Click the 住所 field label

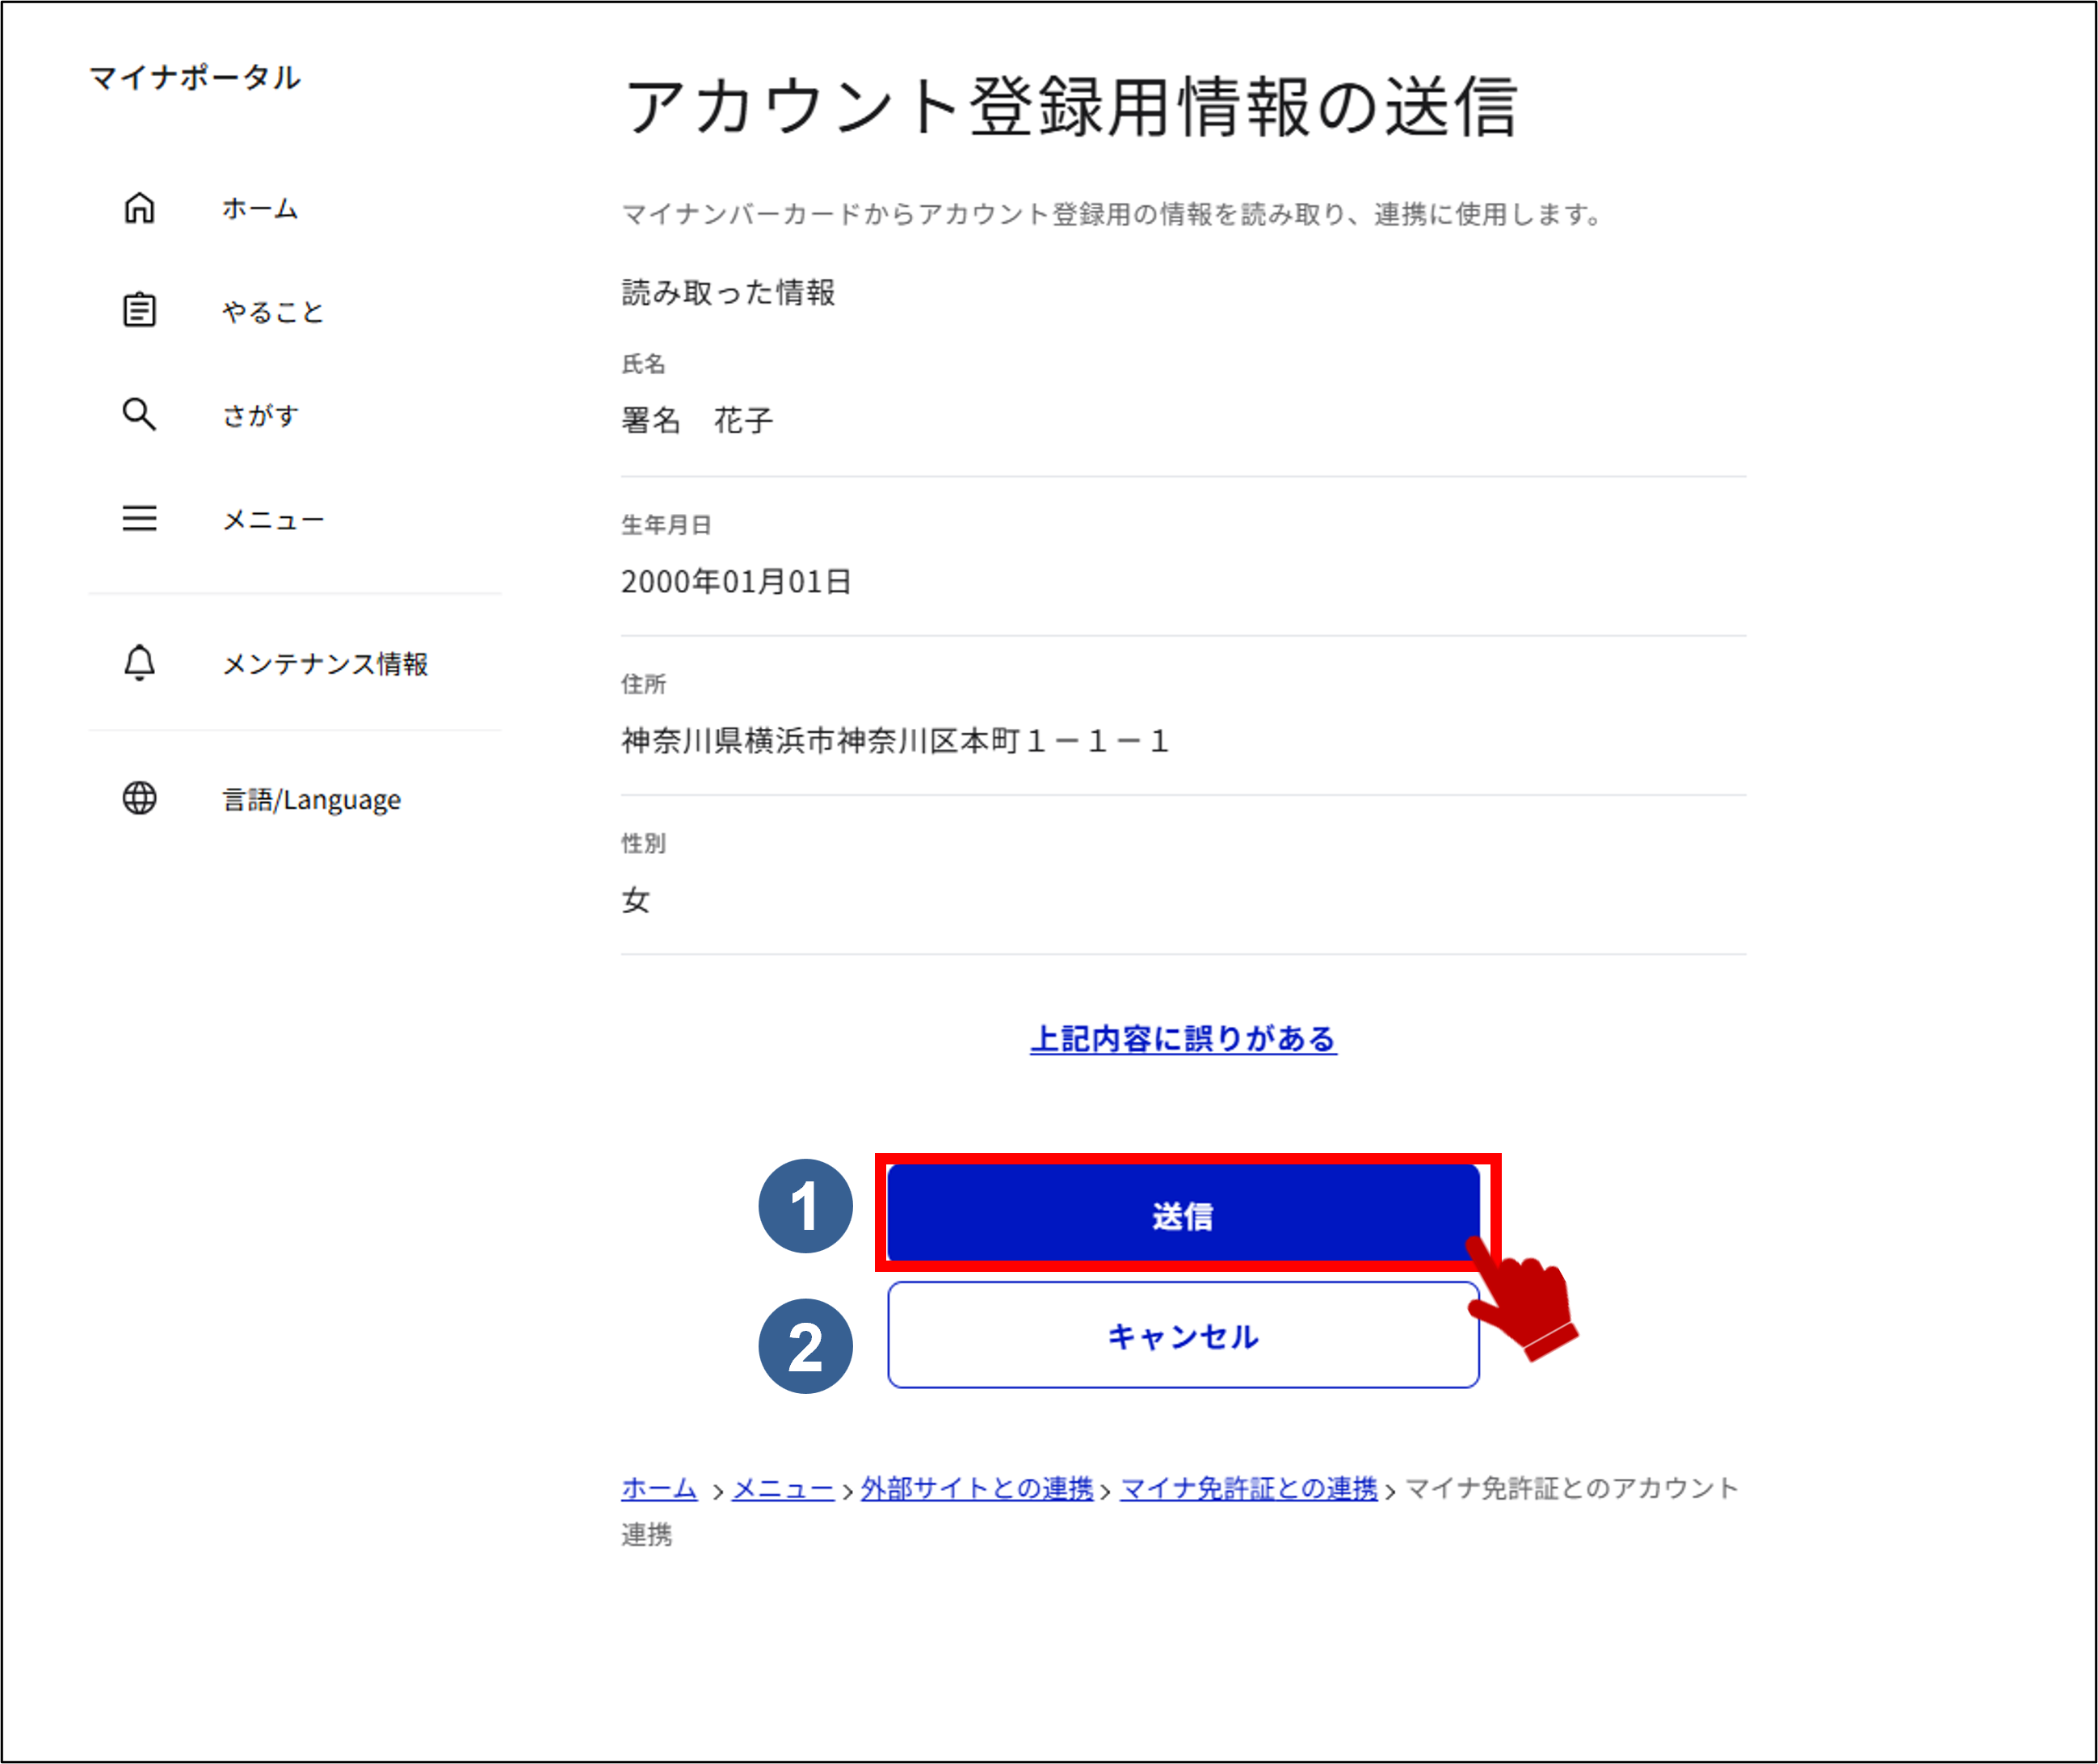click(x=643, y=684)
